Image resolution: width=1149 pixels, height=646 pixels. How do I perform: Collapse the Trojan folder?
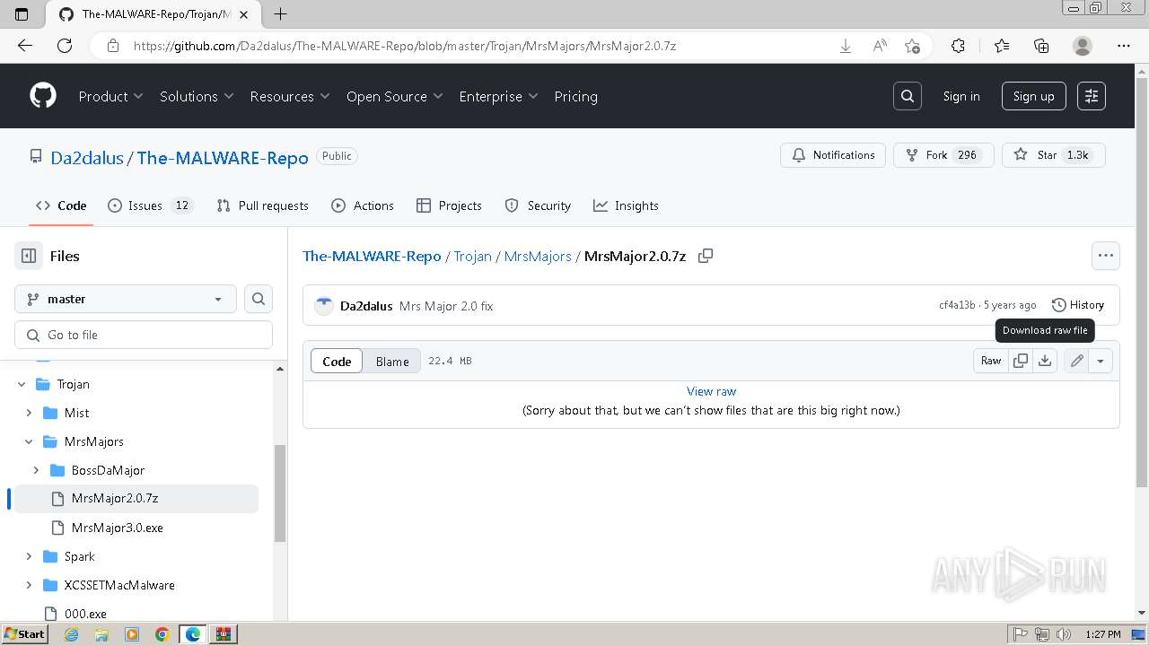pyautogui.click(x=22, y=384)
